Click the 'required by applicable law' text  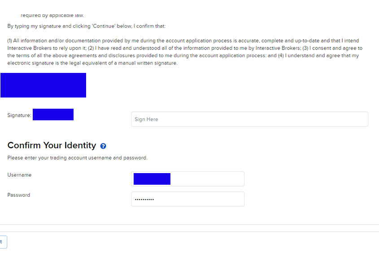(52, 16)
